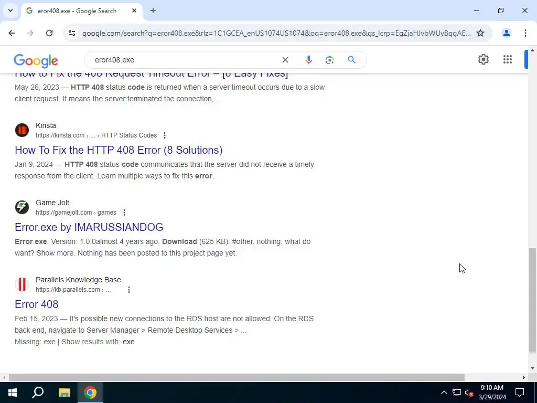Open Chrome three-dot menu
Viewport: 537px width, 403px height.
pos(525,33)
